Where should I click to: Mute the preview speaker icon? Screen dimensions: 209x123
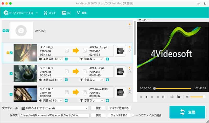click(188, 97)
